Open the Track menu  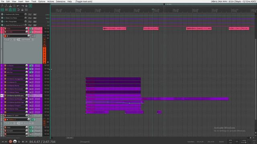(x=34, y=1)
